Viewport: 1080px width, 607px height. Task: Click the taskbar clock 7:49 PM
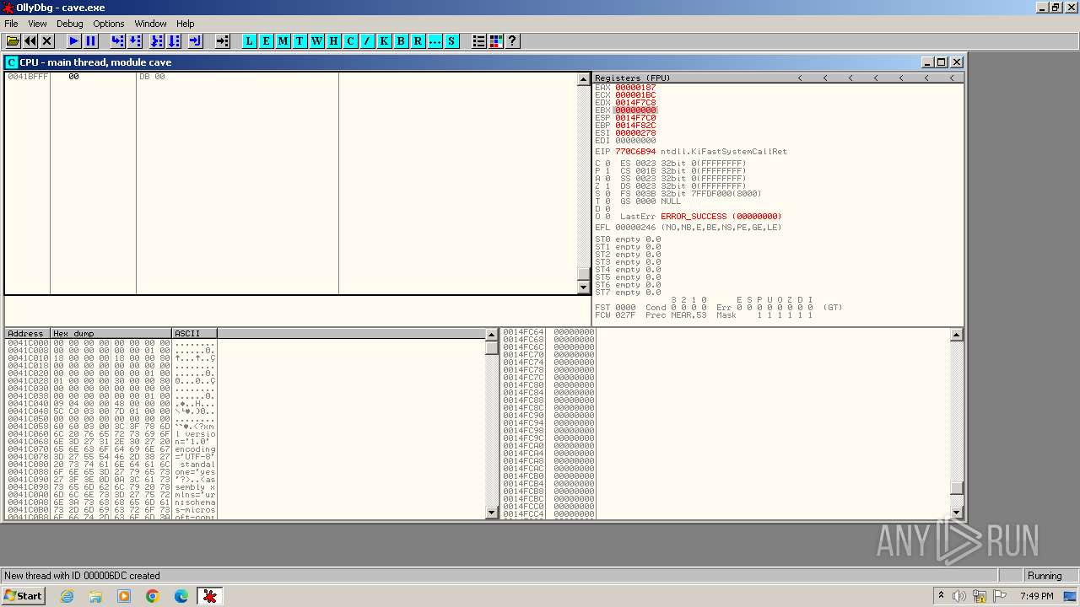(x=1036, y=596)
